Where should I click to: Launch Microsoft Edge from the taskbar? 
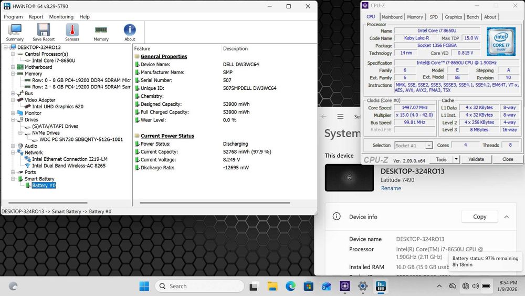290,287
